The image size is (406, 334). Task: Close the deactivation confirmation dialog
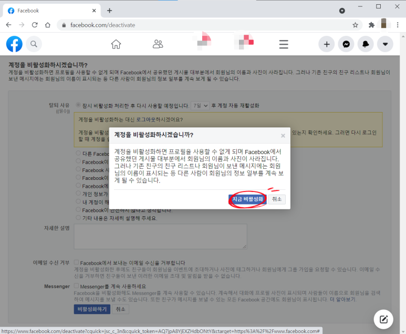point(283,136)
